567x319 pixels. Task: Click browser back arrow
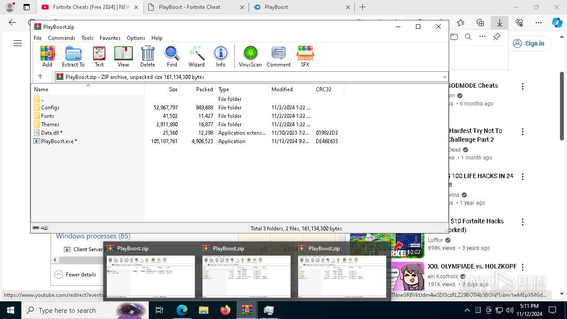[x=12, y=23]
